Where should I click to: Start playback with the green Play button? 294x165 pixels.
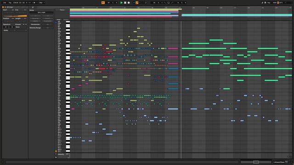[x=121, y=3]
